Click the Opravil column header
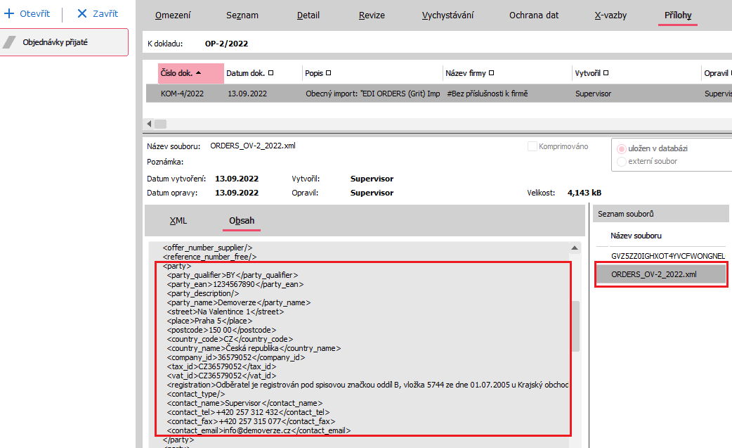This screenshot has width=732, height=448. click(x=717, y=73)
